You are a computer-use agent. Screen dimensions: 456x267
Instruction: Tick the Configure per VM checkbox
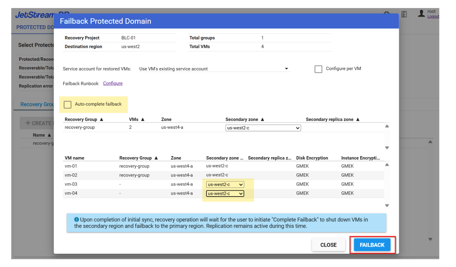click(x=318, y=69)
